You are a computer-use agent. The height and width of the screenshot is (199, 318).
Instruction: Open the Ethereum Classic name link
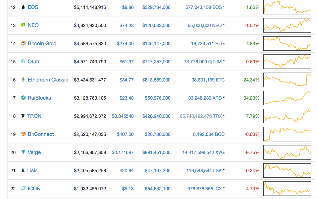pyautogui.click(x=48, y=80)
